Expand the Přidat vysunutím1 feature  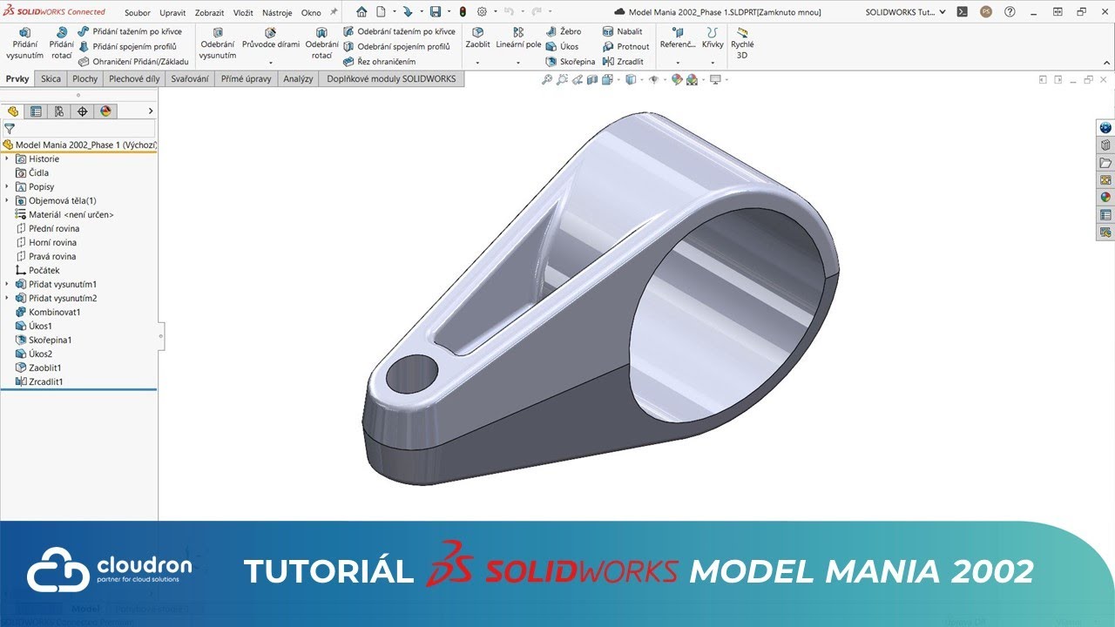pos(7,285)
